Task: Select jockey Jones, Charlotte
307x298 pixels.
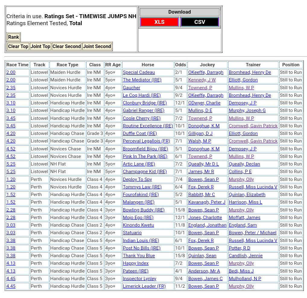Action: pos(205,218)
